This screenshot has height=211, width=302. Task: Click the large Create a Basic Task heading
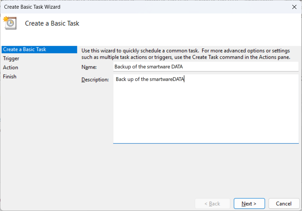point(52,24)
